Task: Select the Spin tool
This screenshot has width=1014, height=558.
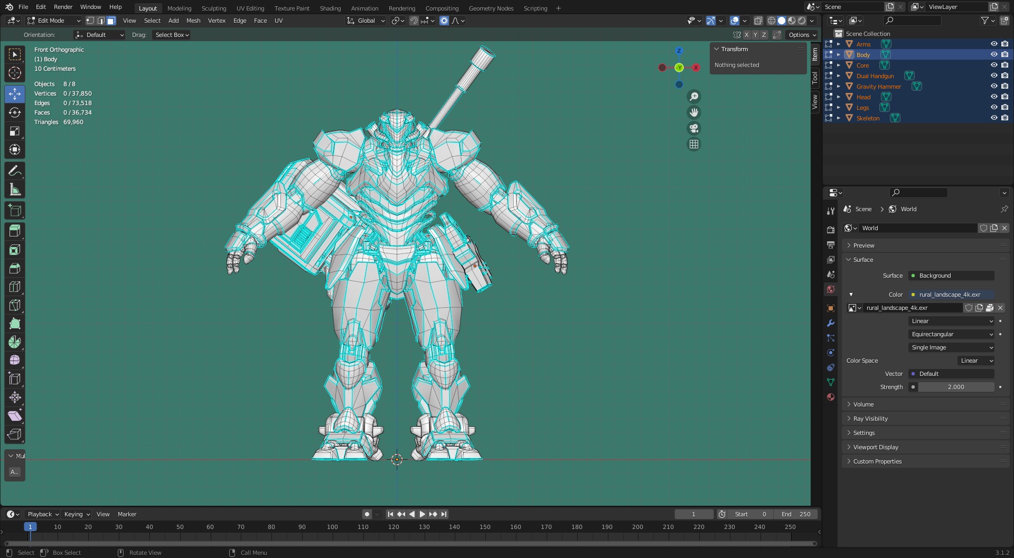Action: point(15,342)
